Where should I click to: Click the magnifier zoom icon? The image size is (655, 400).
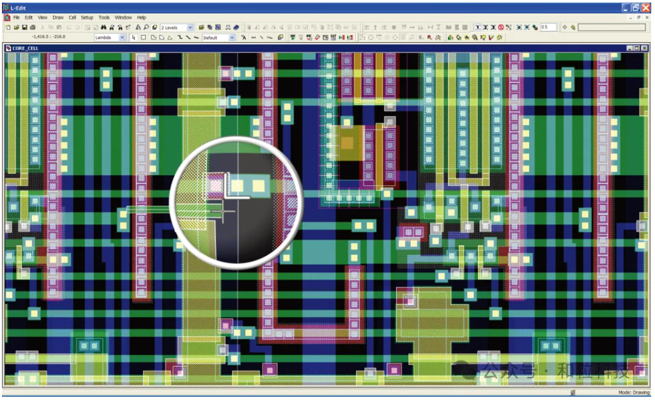click(146, 27)
